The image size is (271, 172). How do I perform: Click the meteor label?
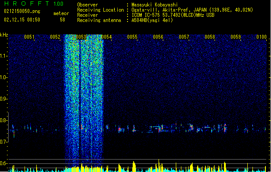pyautogui.click(x=61, y=13)
